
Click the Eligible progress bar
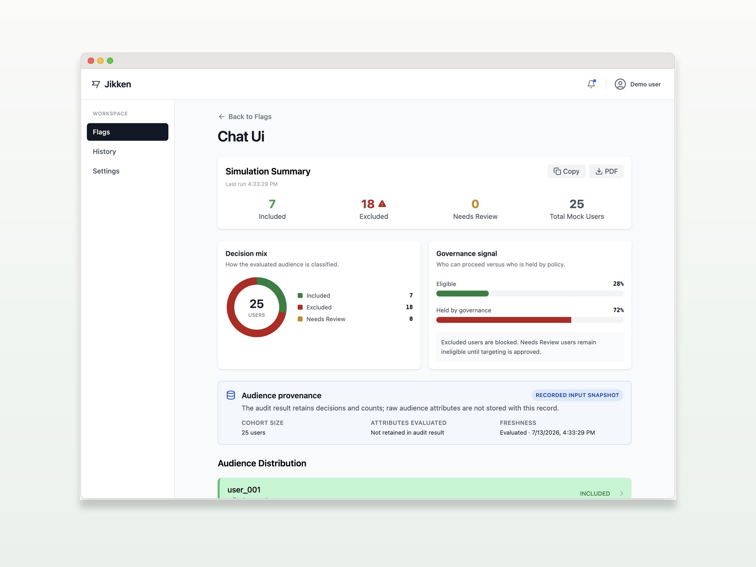(530, 294)
